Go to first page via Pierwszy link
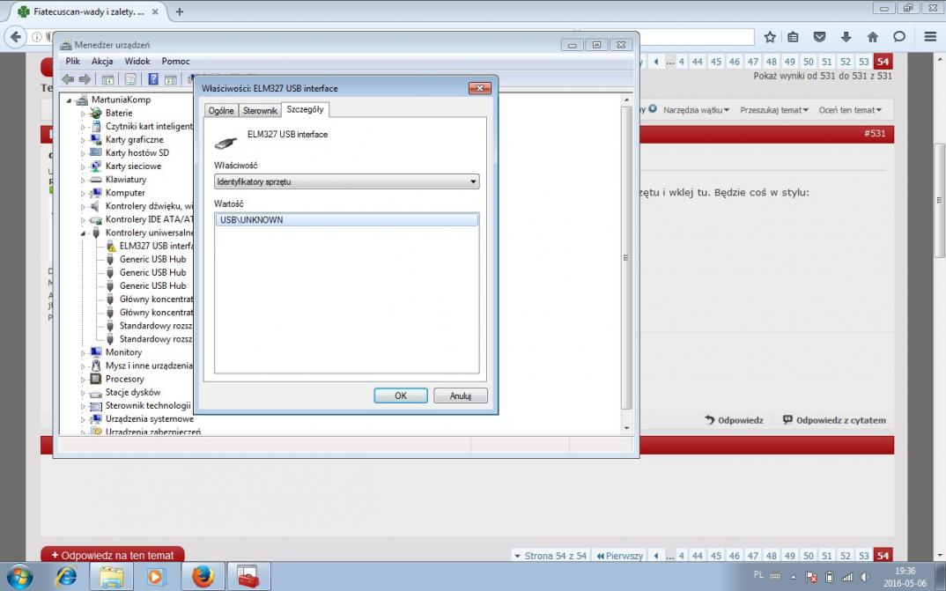This screenshot has width=946, height=591. coord(620,556)
